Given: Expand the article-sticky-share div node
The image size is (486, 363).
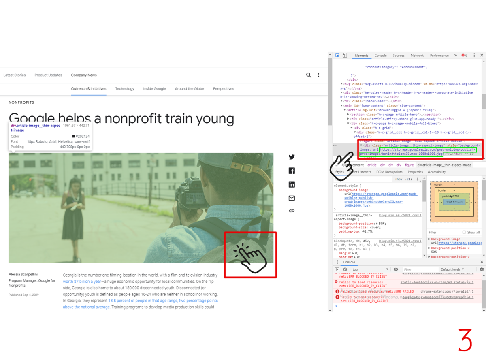Looking at the screenshot, I should click(x=348, y=119).
